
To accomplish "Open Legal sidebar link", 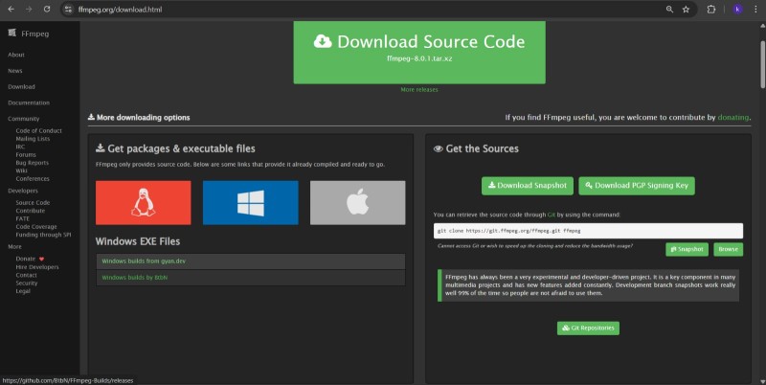I will [x=23, y=291].
